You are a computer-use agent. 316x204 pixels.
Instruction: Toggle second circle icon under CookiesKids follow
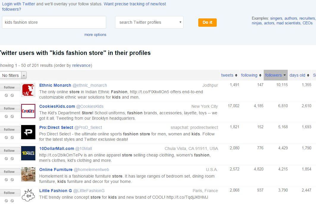pos(12,116)
